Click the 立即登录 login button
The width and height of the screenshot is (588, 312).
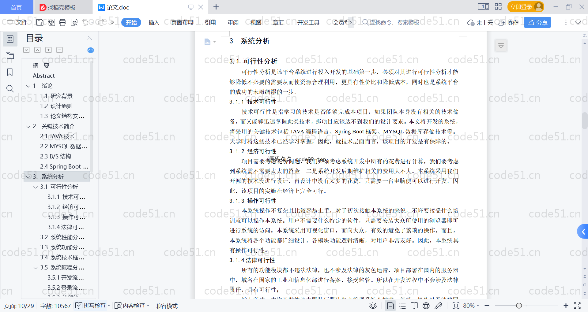pos(526,7)
